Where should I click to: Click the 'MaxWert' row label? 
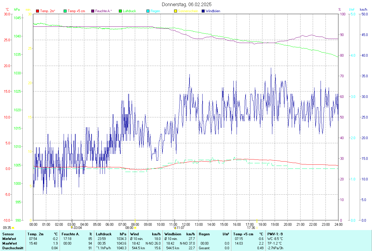pos(10,243)
